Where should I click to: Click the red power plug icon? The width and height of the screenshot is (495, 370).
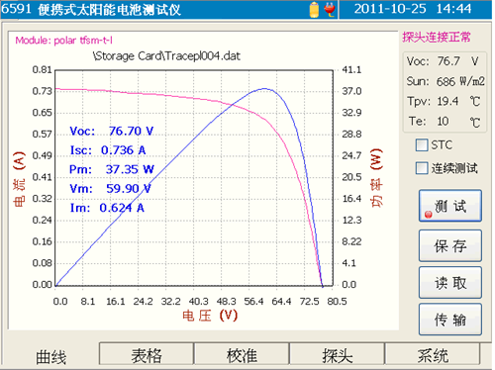(x=330, y=10)
